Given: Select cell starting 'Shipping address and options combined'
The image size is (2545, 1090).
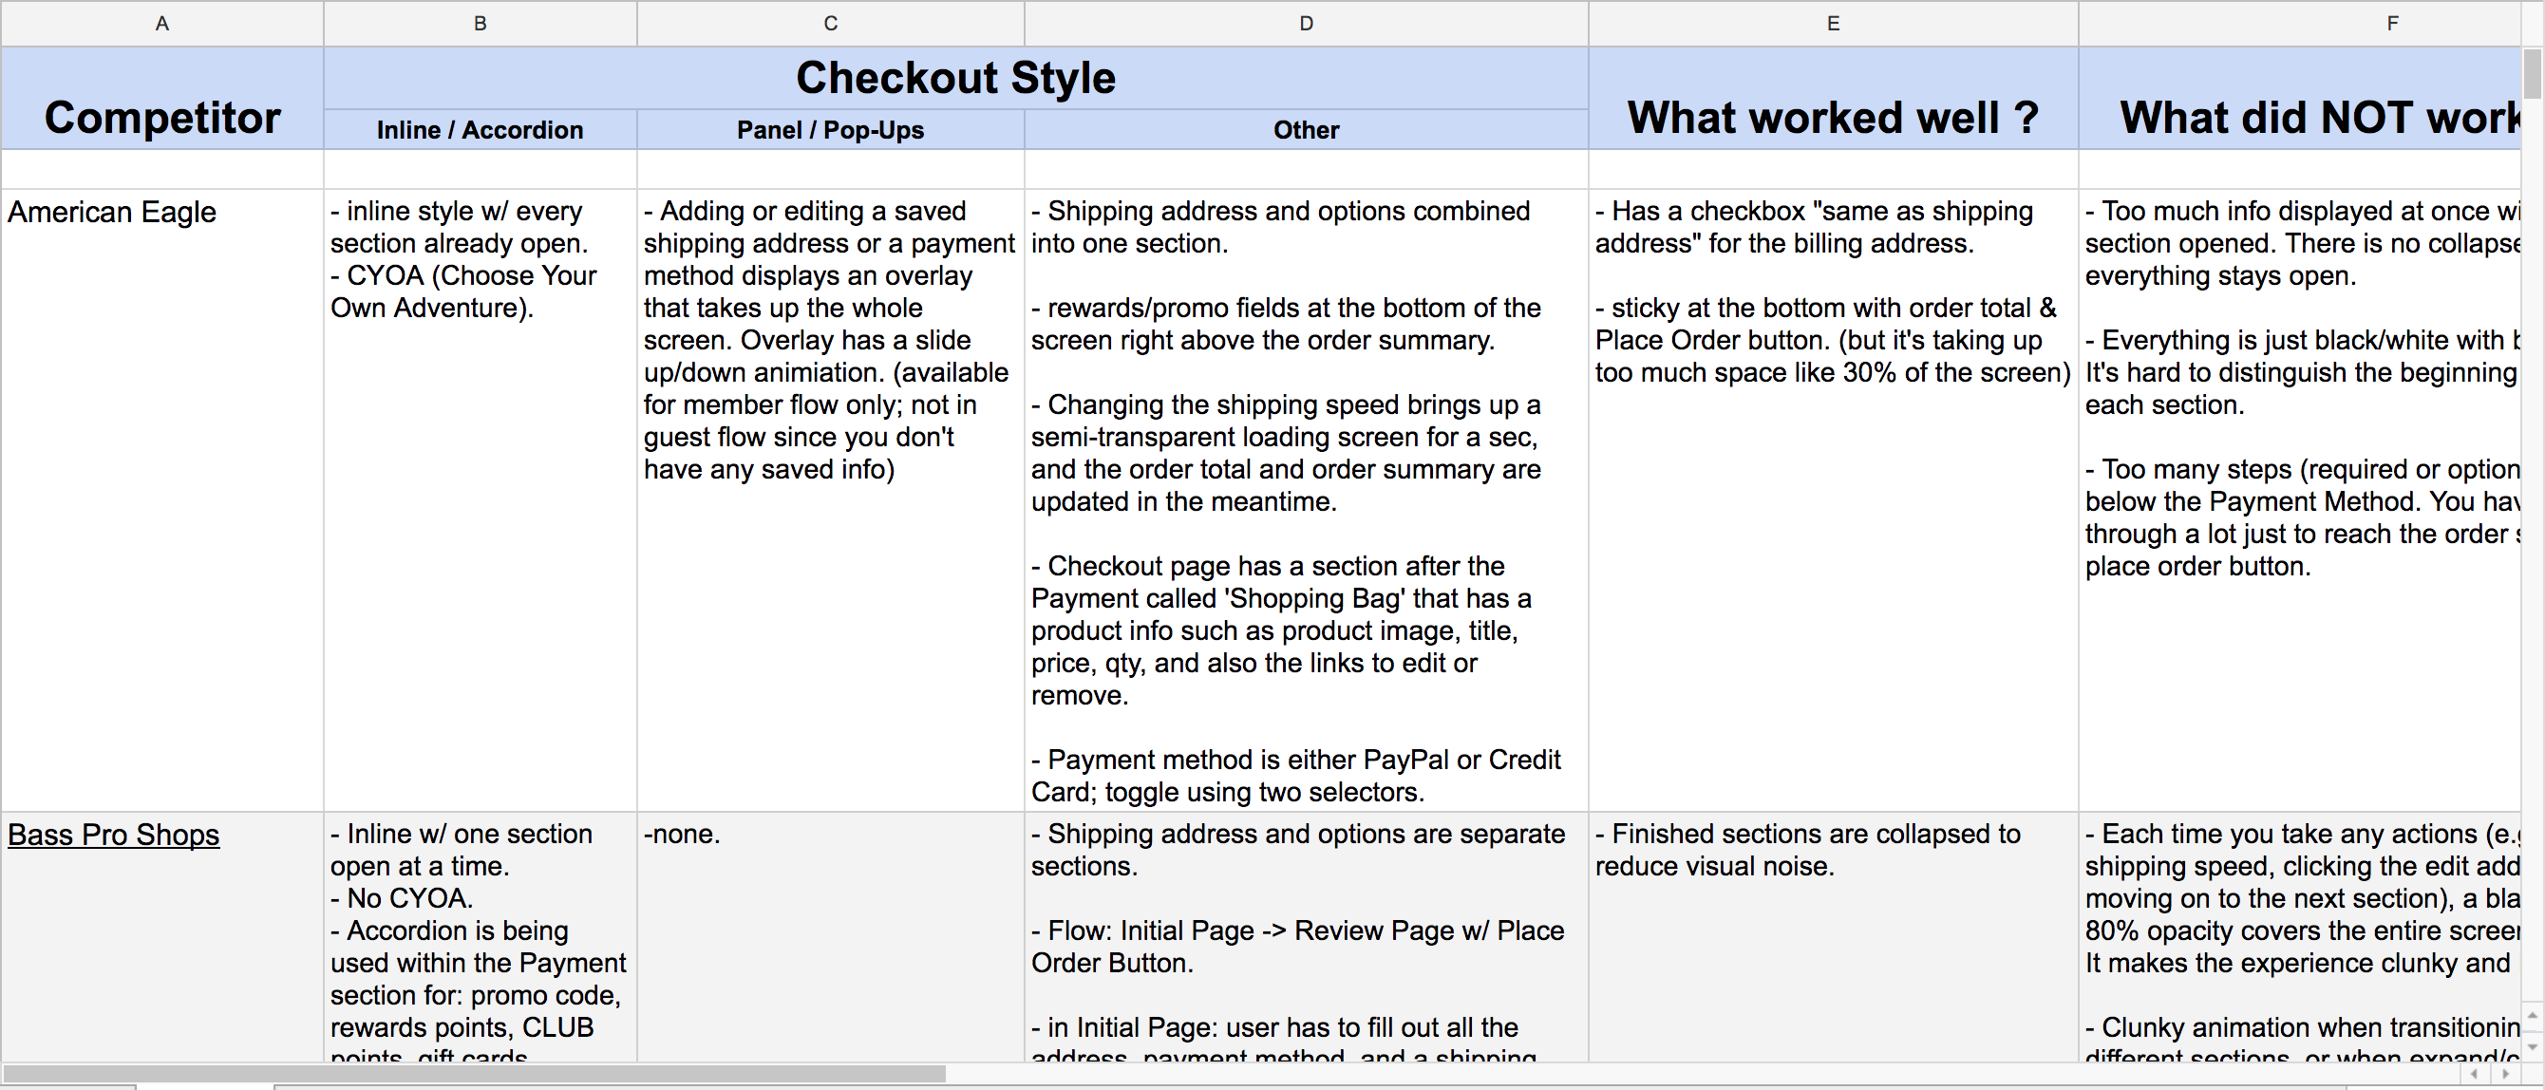Looking at the screenshot, I should pos(1306,500).
